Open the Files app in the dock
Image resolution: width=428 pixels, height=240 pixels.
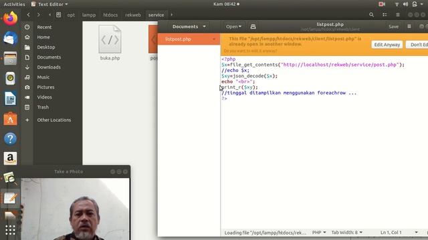11,58
